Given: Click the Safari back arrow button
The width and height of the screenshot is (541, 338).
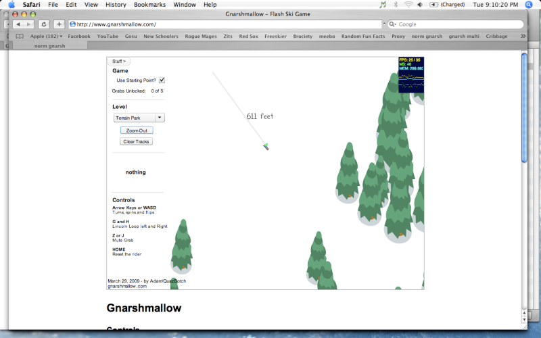Looking at the screenshot, I should pyautogui.click(x=19, y=24).
